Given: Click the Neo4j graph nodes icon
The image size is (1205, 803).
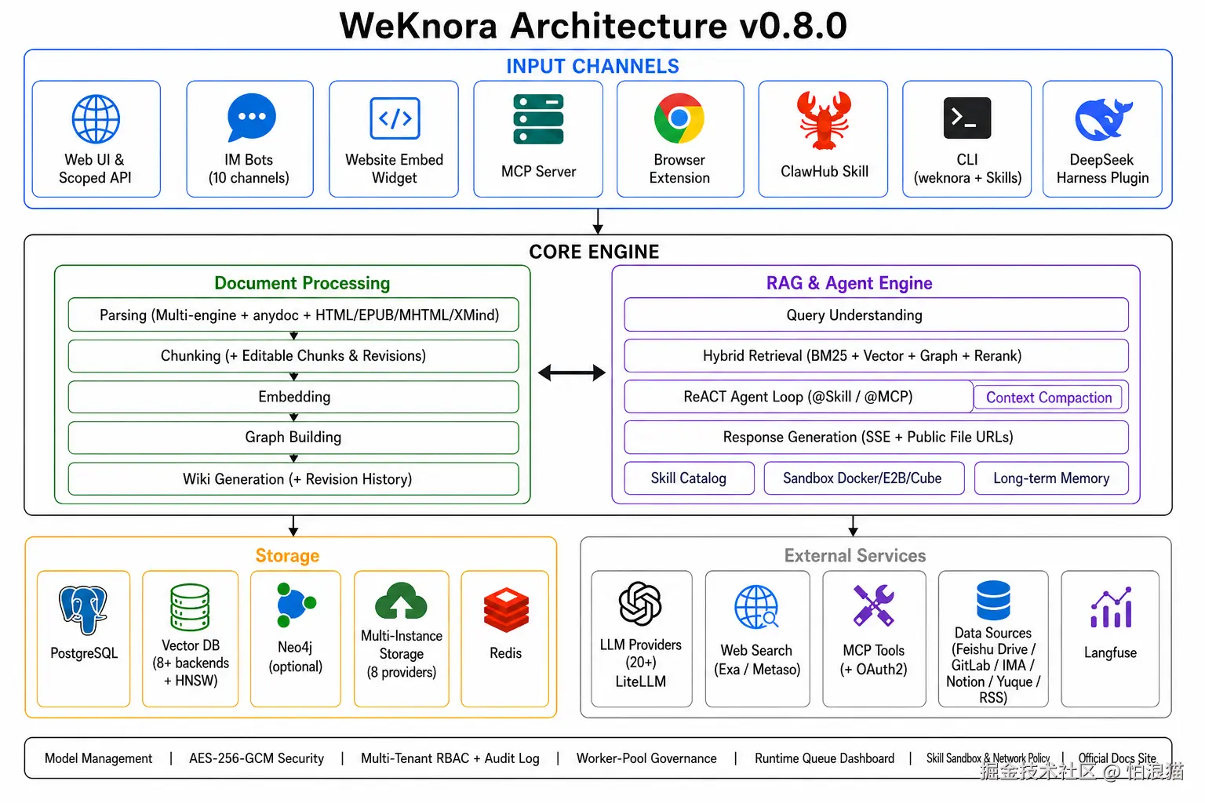Looking at the screenshot, I should click(295, 605).
